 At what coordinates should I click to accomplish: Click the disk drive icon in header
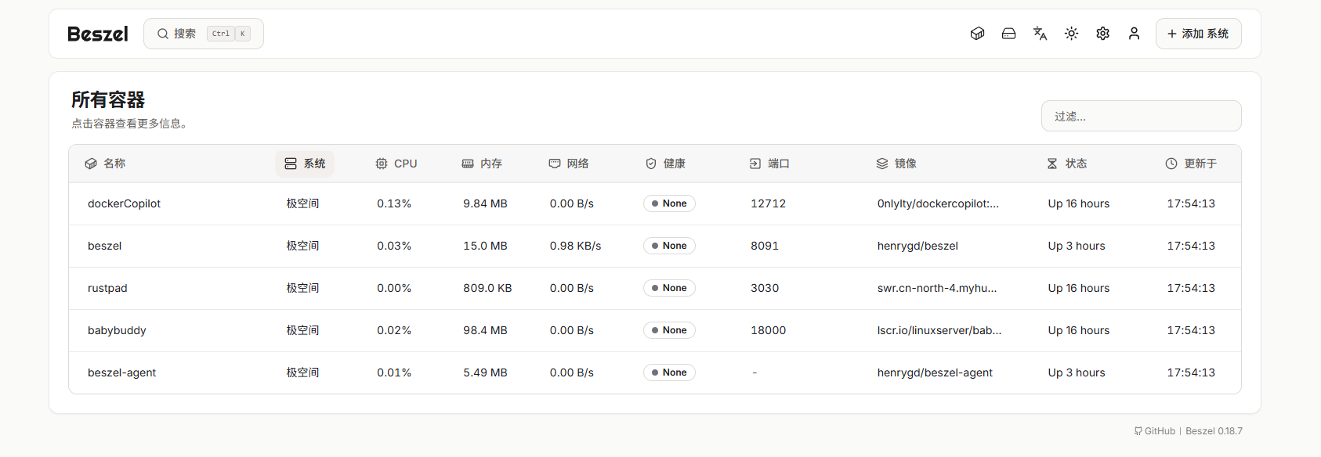coord(1008,34)
